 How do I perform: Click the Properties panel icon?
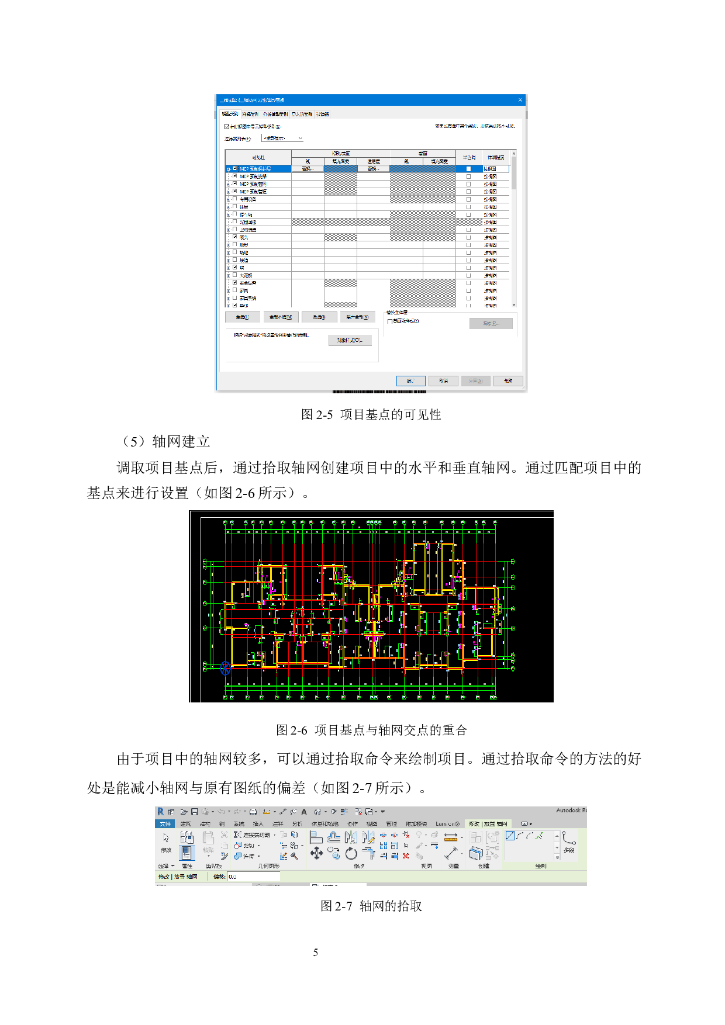coord(187,853)
